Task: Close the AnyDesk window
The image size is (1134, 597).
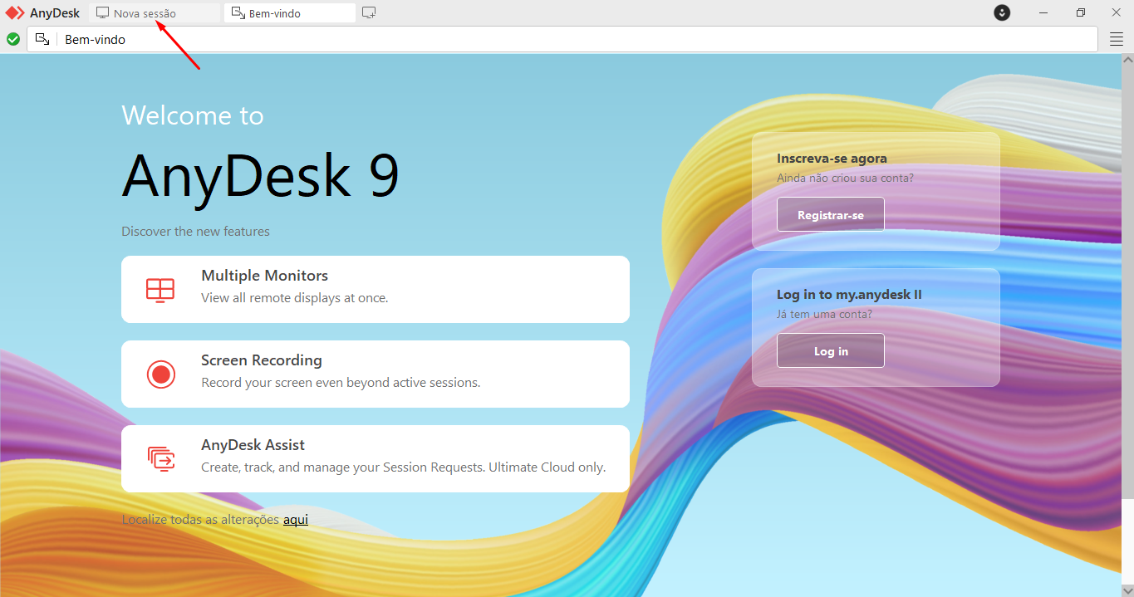Action: 1116,12
